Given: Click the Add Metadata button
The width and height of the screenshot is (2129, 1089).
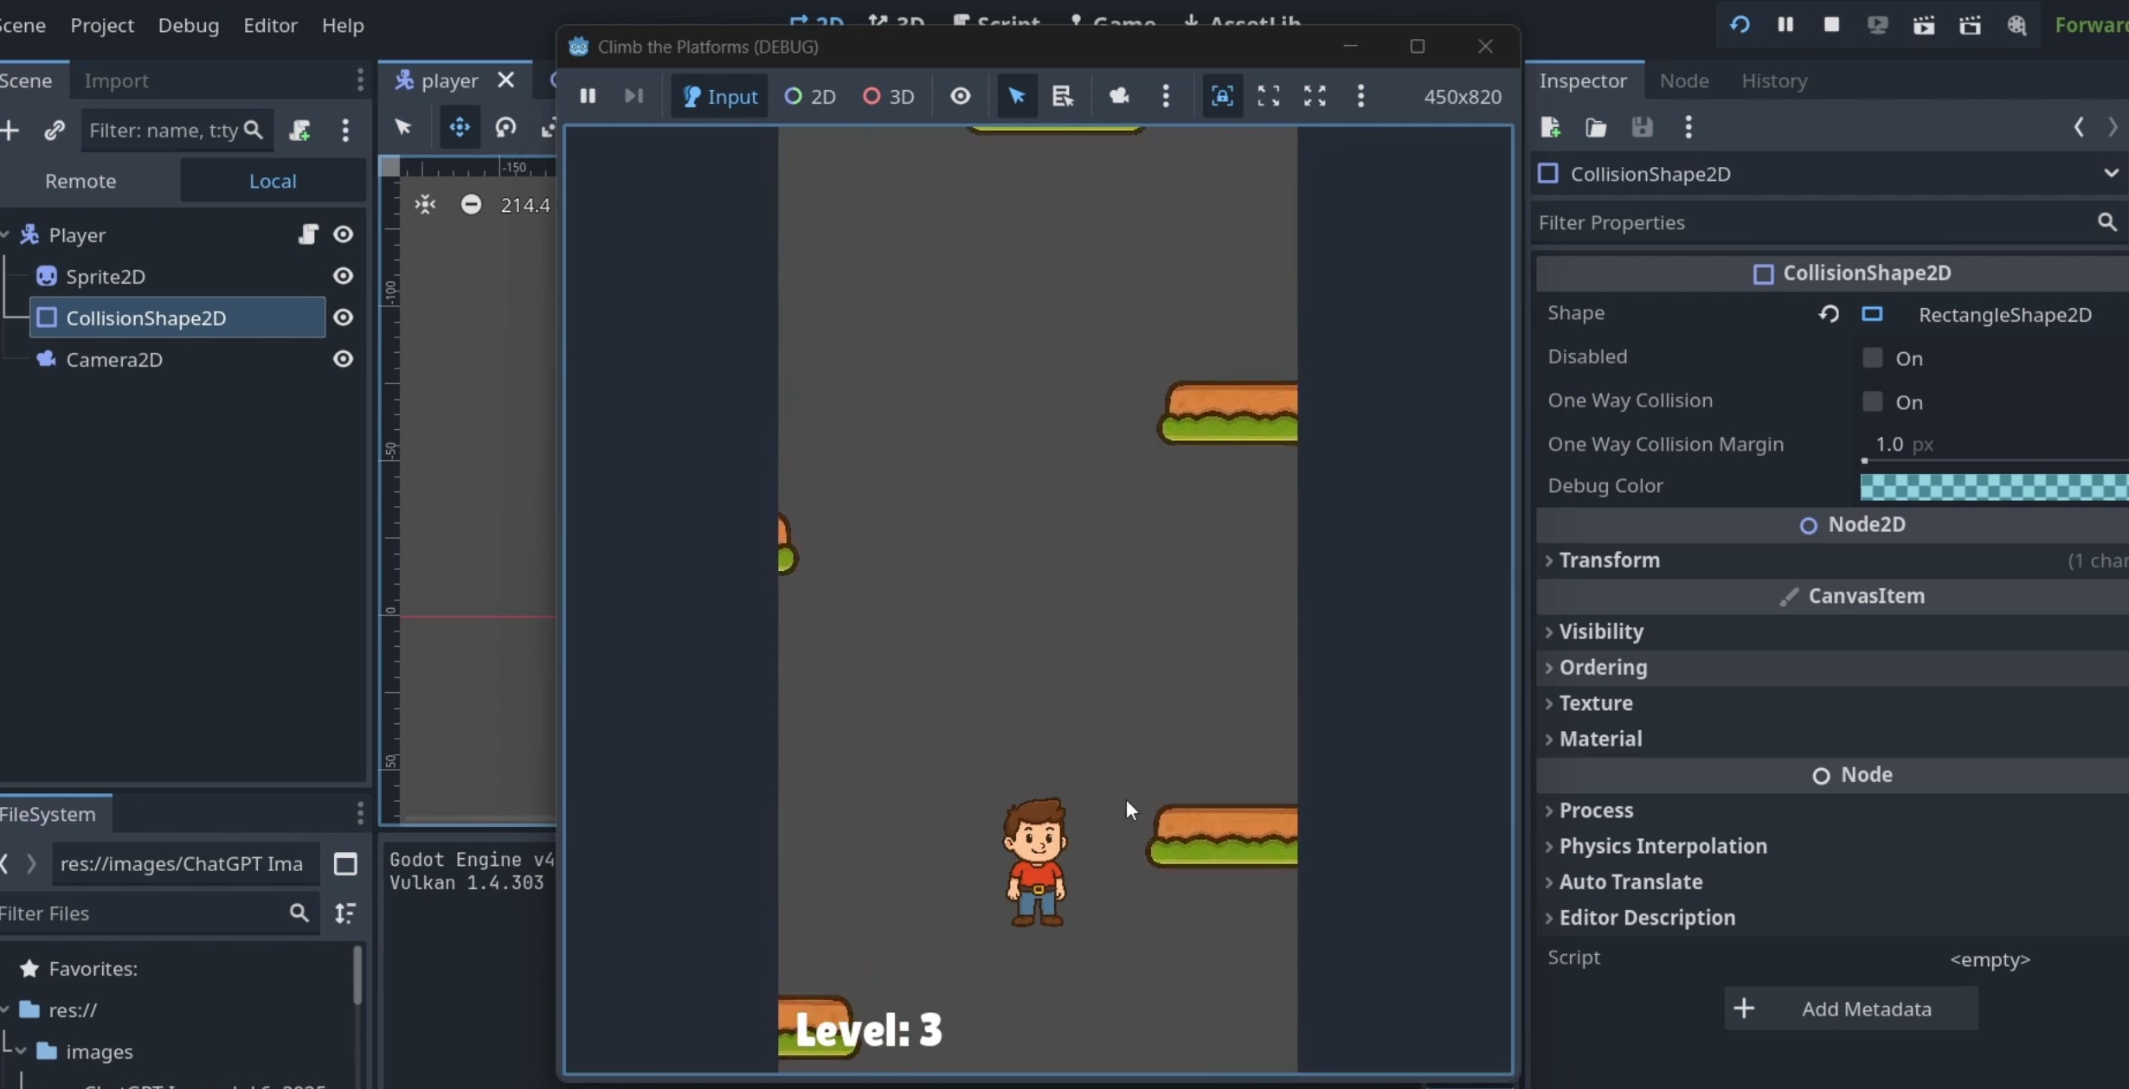Looking at the screenshot, I should (x=1850, y=1009).
